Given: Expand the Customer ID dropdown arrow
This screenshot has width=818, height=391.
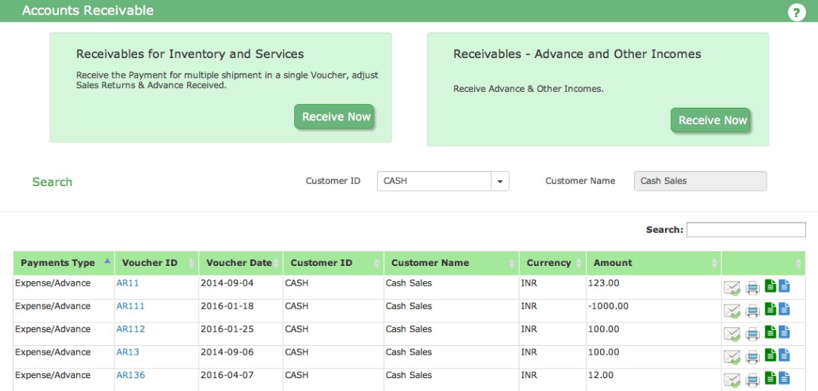Looking at the screenshot, I should [500, 182].
